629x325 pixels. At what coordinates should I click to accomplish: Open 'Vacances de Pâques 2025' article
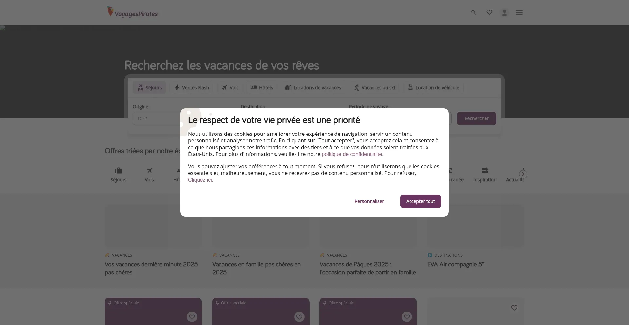click(x=368, y=268)
